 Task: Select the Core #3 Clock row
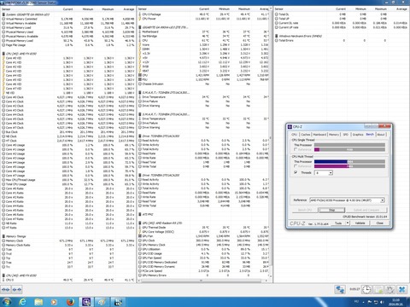(68, 110)
